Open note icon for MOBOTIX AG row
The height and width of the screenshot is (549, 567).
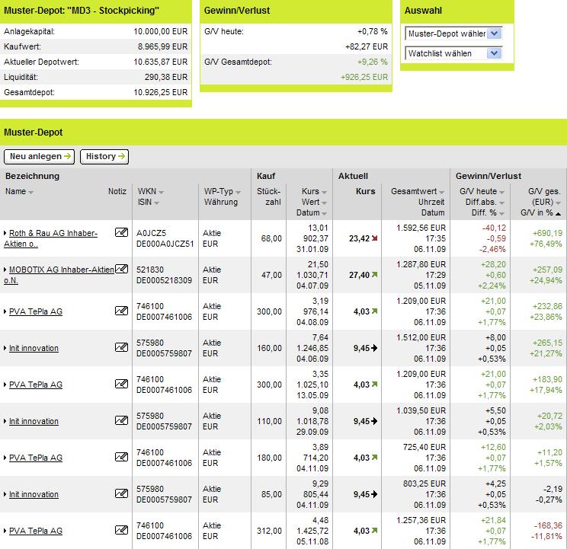pos(121,269)
